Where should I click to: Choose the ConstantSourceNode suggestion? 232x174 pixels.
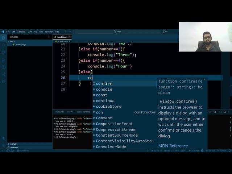[x=124, y=135]
